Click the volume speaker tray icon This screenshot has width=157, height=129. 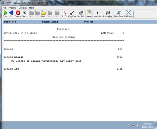138,125
